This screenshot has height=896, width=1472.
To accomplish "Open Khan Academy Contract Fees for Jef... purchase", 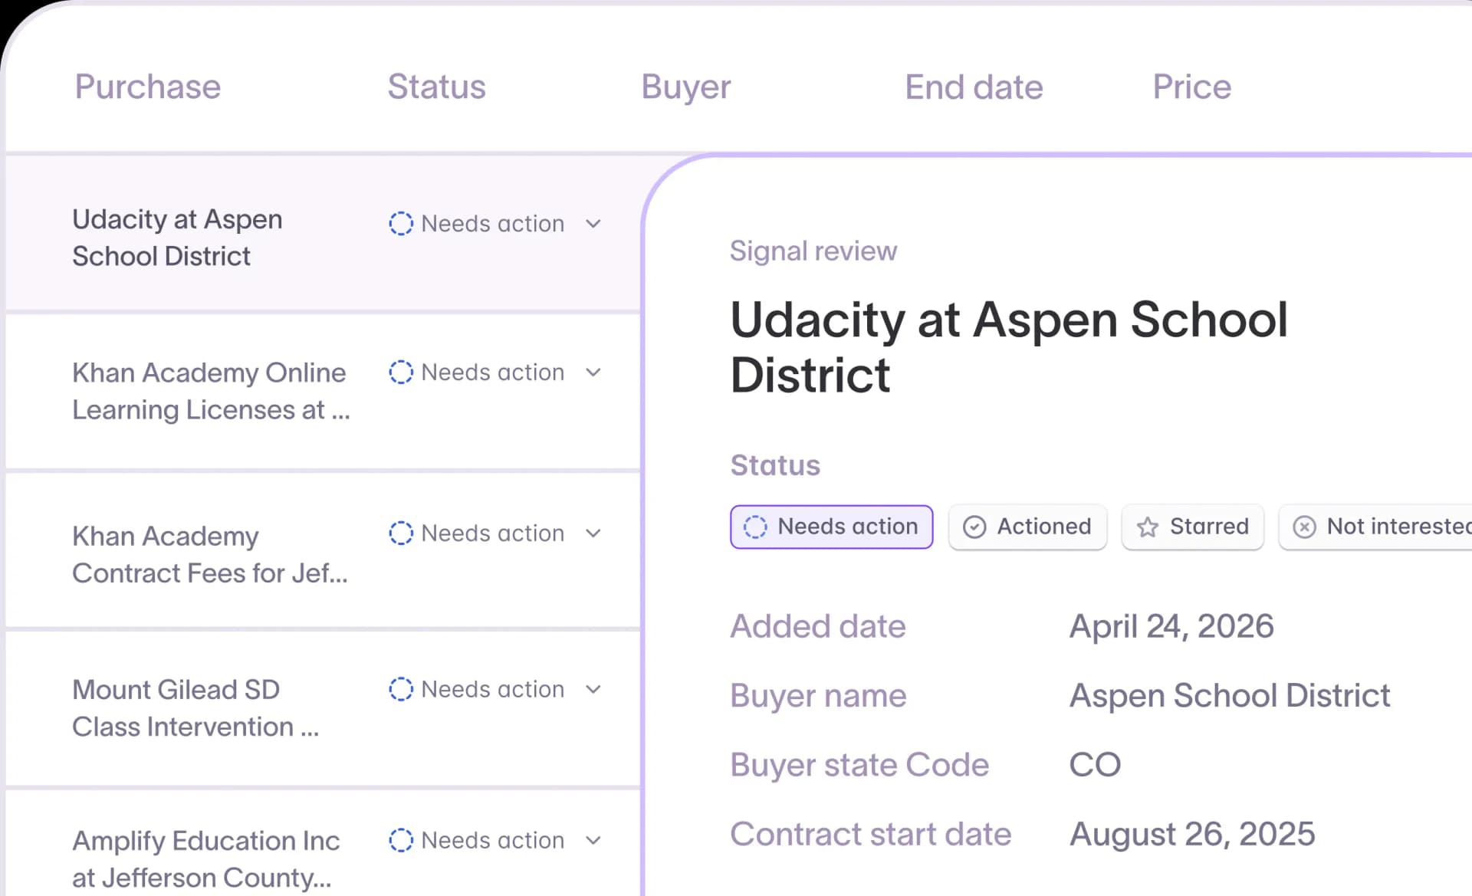I will point(210,554).
